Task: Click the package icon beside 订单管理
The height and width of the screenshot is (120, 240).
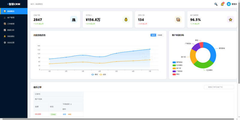Action: coord(5,24)
